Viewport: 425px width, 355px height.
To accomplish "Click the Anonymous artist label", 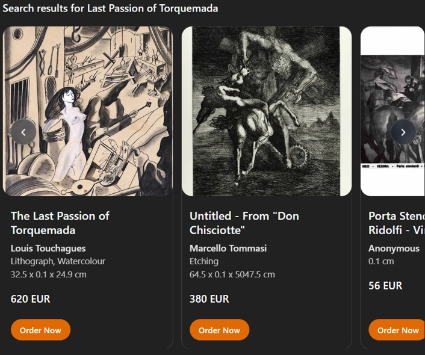I will coord(394,248).
